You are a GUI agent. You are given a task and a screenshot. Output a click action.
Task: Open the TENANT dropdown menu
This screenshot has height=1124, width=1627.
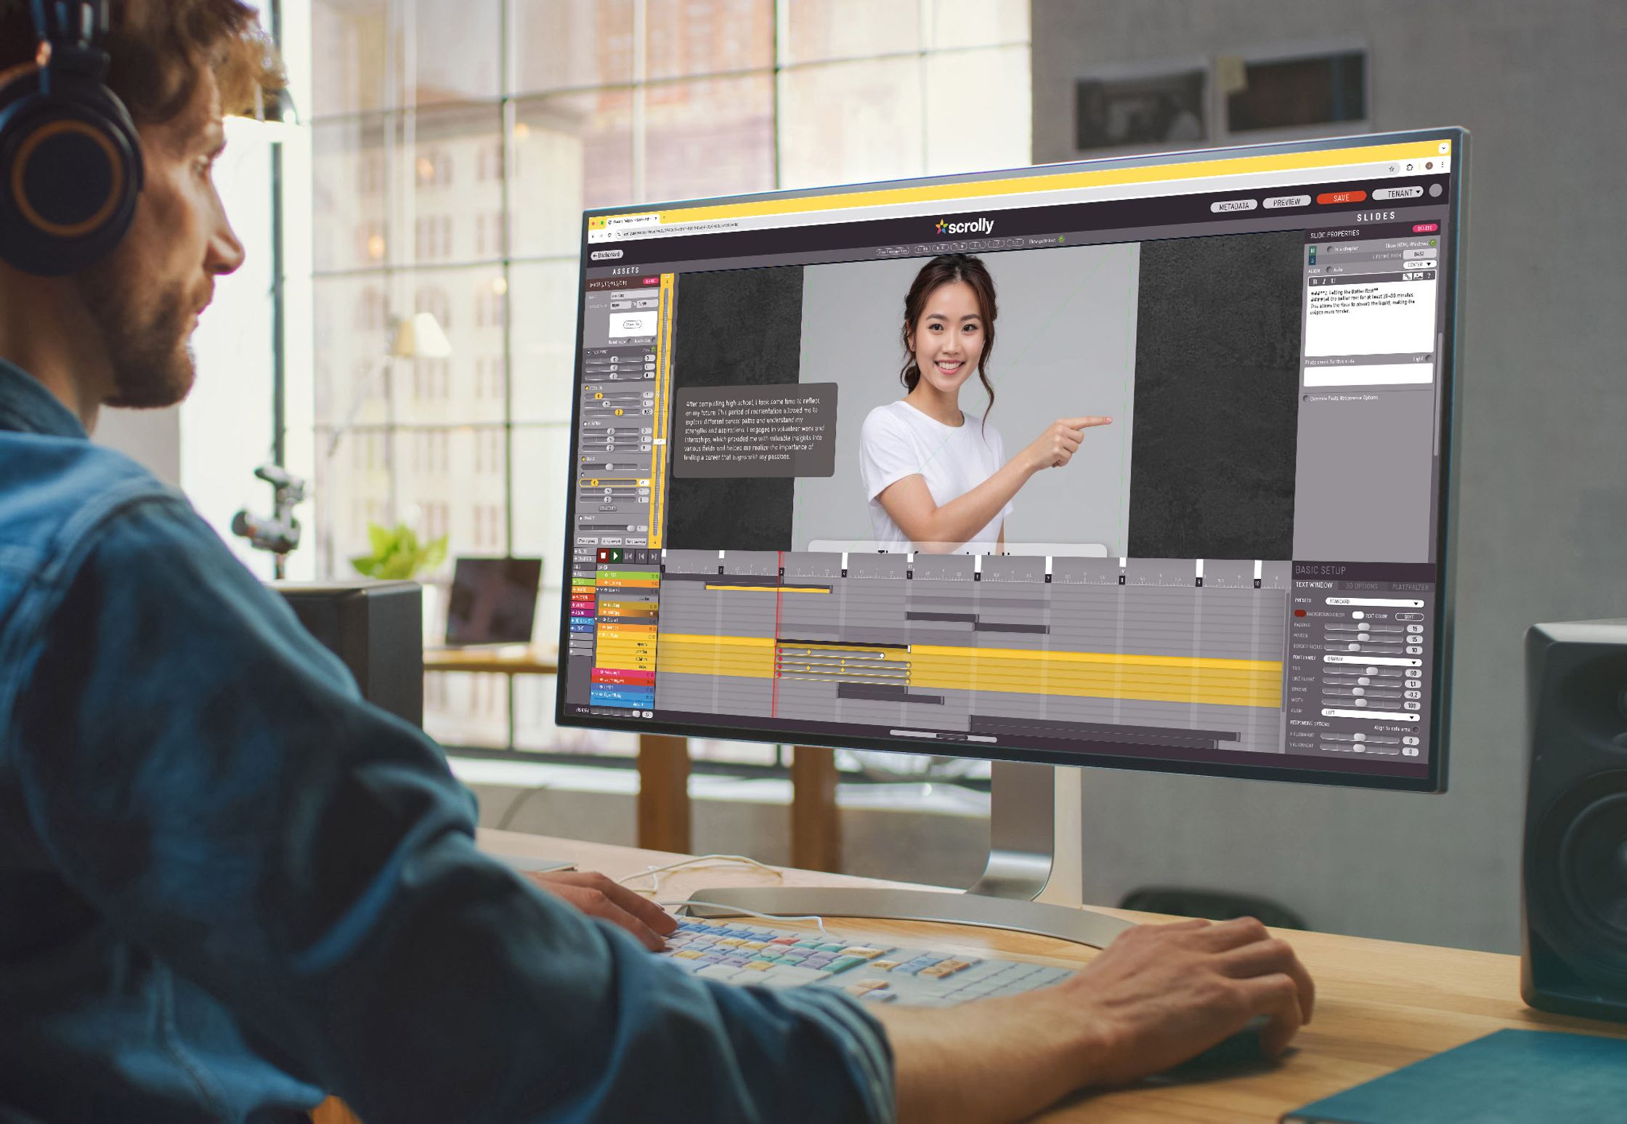(x=1397, y=193)
